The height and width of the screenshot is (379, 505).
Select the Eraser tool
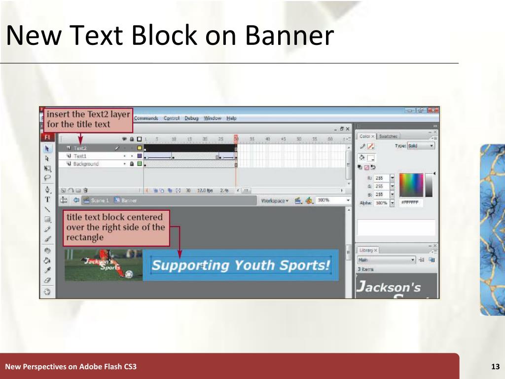[47, 280]
